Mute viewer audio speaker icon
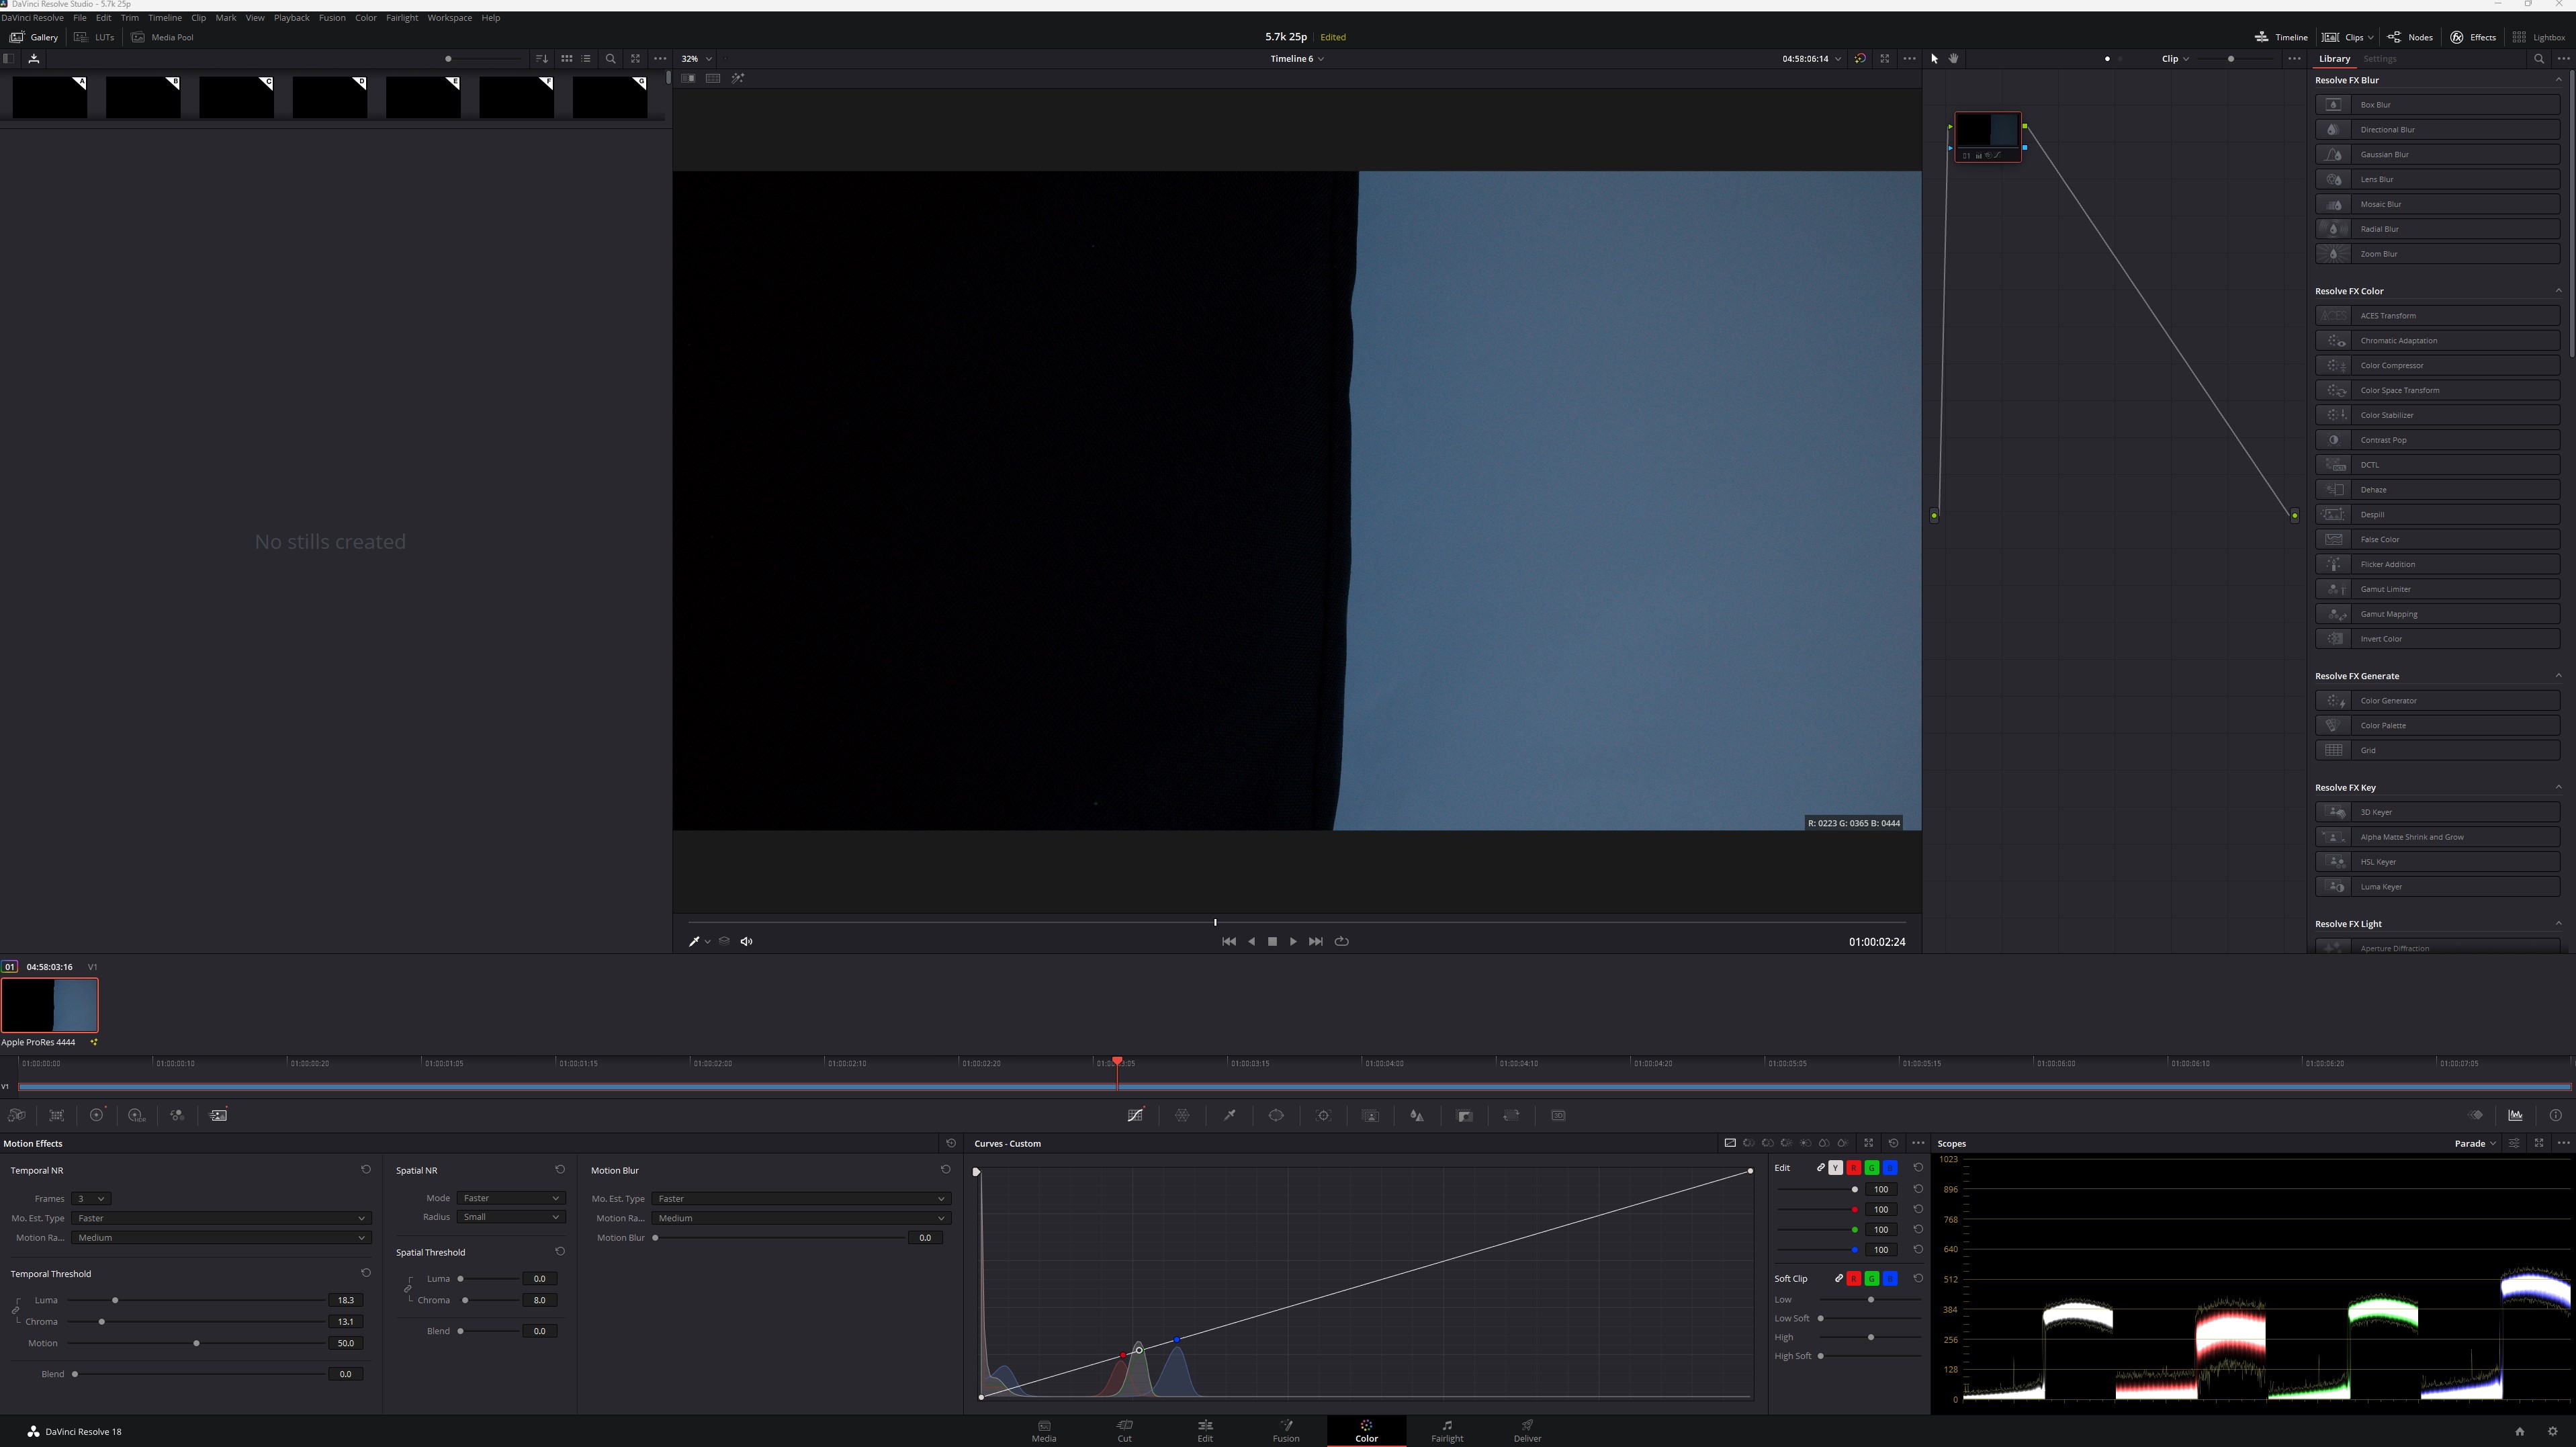Viewport: 2576px width, 1447px height. tap(746, 941)
